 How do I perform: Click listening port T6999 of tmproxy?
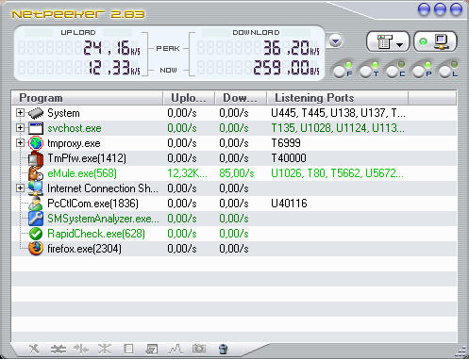[286, 143]
